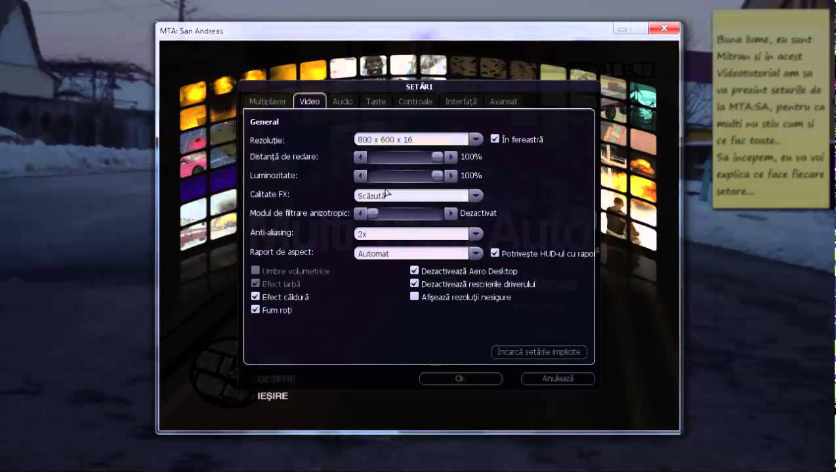Toggle the Umbre volumetrice checkbox

[x=255, y=270]
